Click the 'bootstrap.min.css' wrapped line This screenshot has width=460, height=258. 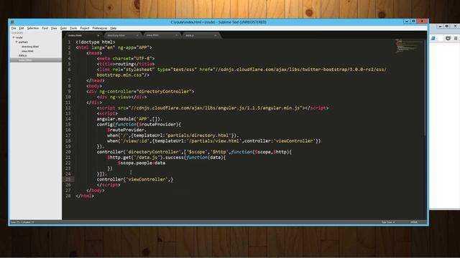click(x=123, y=75)
